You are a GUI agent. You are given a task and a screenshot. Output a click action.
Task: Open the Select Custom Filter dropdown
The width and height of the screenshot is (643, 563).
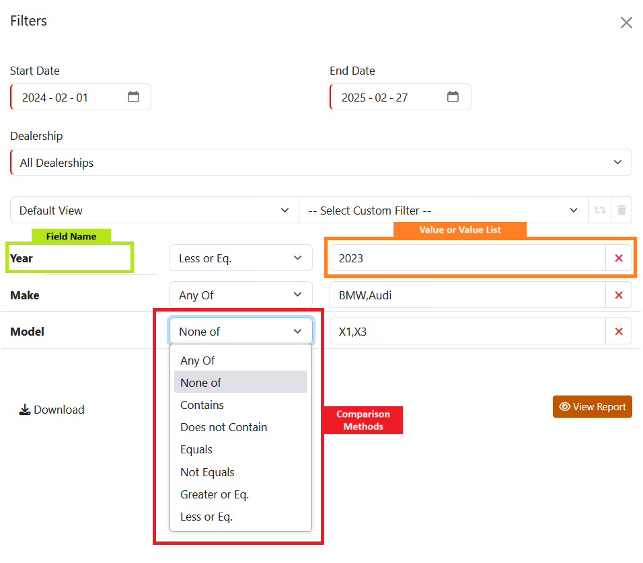tap(443, 211)
